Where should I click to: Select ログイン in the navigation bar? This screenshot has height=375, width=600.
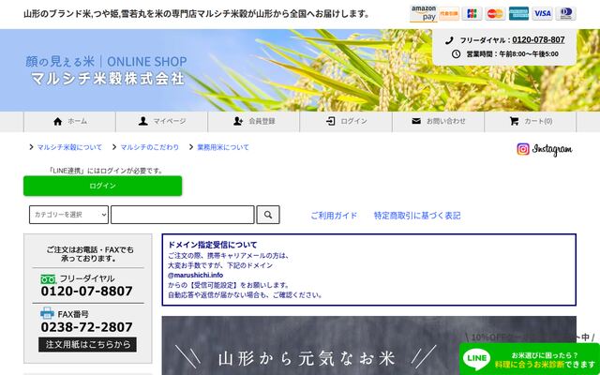(x=346, y=121)
